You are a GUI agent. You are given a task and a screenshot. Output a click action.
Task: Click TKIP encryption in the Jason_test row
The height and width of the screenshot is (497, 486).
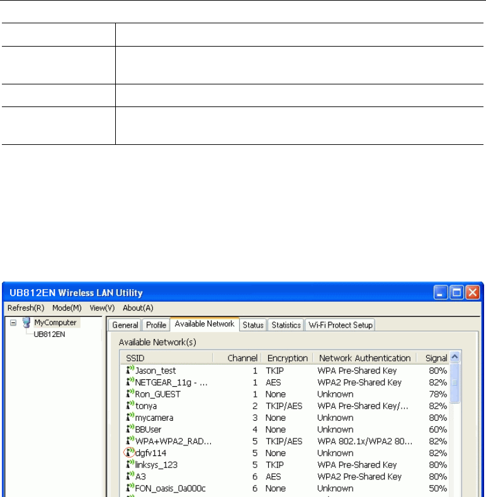tap(274, 370)
